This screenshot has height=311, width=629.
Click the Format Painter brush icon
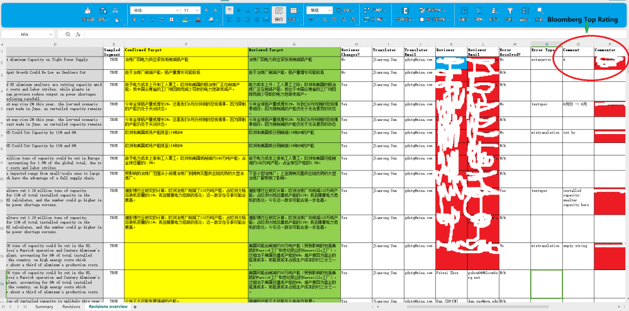pyautogui.click(x=88, y=11)
